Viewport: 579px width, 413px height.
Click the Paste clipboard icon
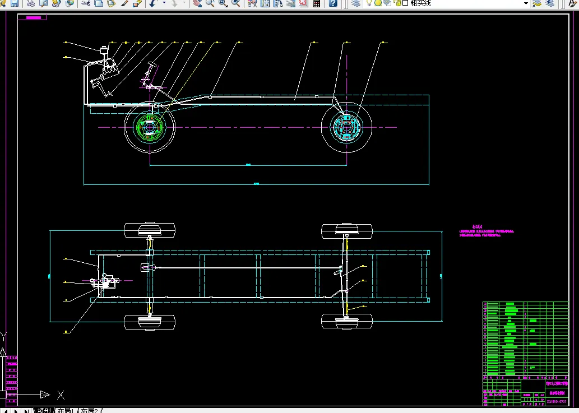pos(111,3)
